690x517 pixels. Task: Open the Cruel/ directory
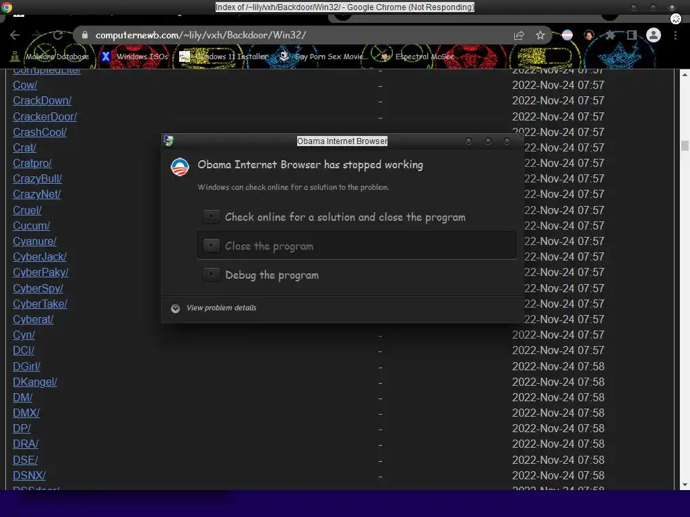click(x=27, y=210)
